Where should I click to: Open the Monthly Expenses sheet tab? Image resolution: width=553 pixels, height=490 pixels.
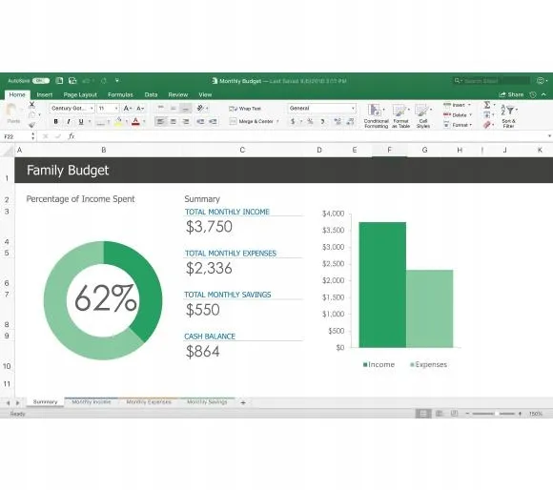149,402
